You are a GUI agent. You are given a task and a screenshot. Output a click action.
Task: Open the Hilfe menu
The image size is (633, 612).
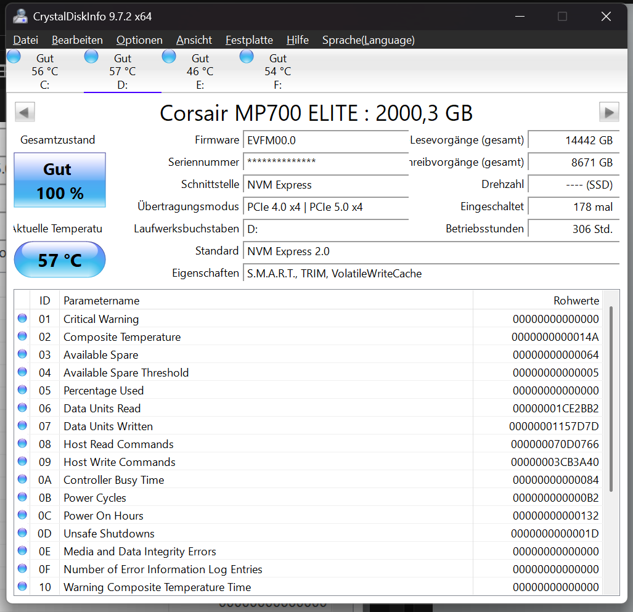click(298, 40)
